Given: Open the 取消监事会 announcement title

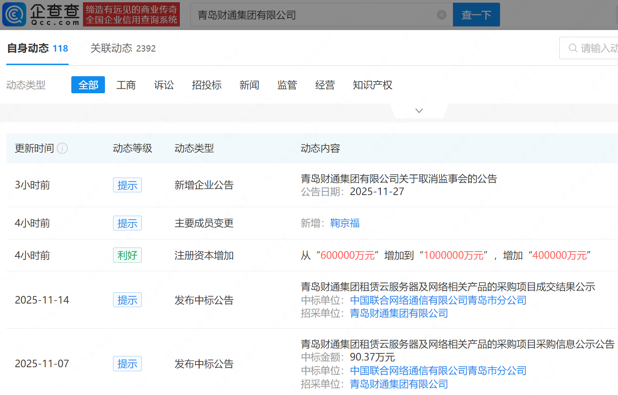Looking at the screenshot, I should click(399, 179).
